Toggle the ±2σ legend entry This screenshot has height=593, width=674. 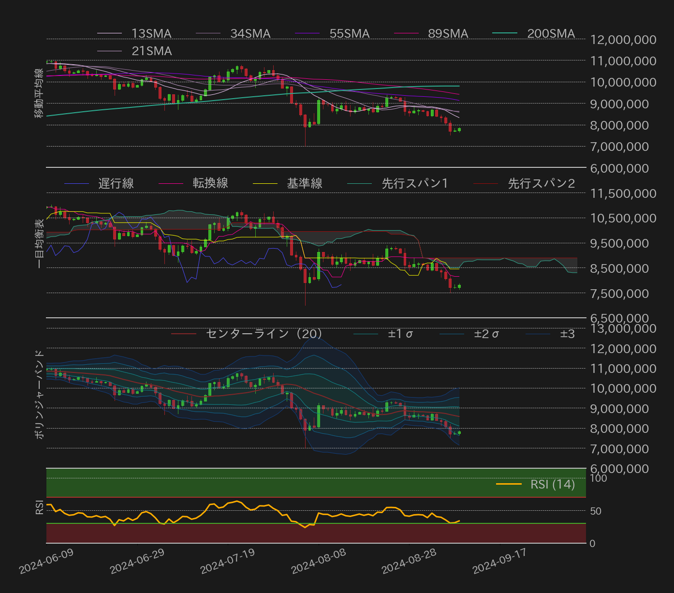pyautogui.click(x=469, y=334)
